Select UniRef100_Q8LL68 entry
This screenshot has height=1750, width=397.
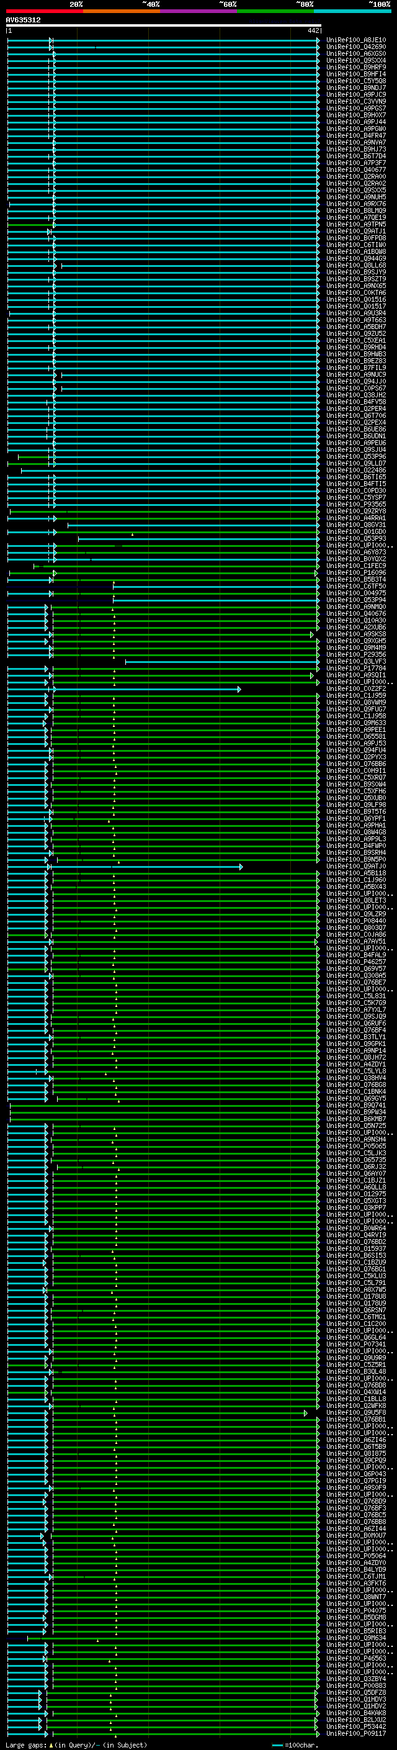(356, 266)
